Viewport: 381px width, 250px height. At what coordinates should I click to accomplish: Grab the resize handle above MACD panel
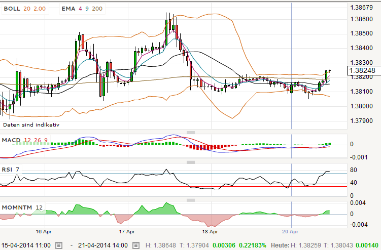point(191,133)
